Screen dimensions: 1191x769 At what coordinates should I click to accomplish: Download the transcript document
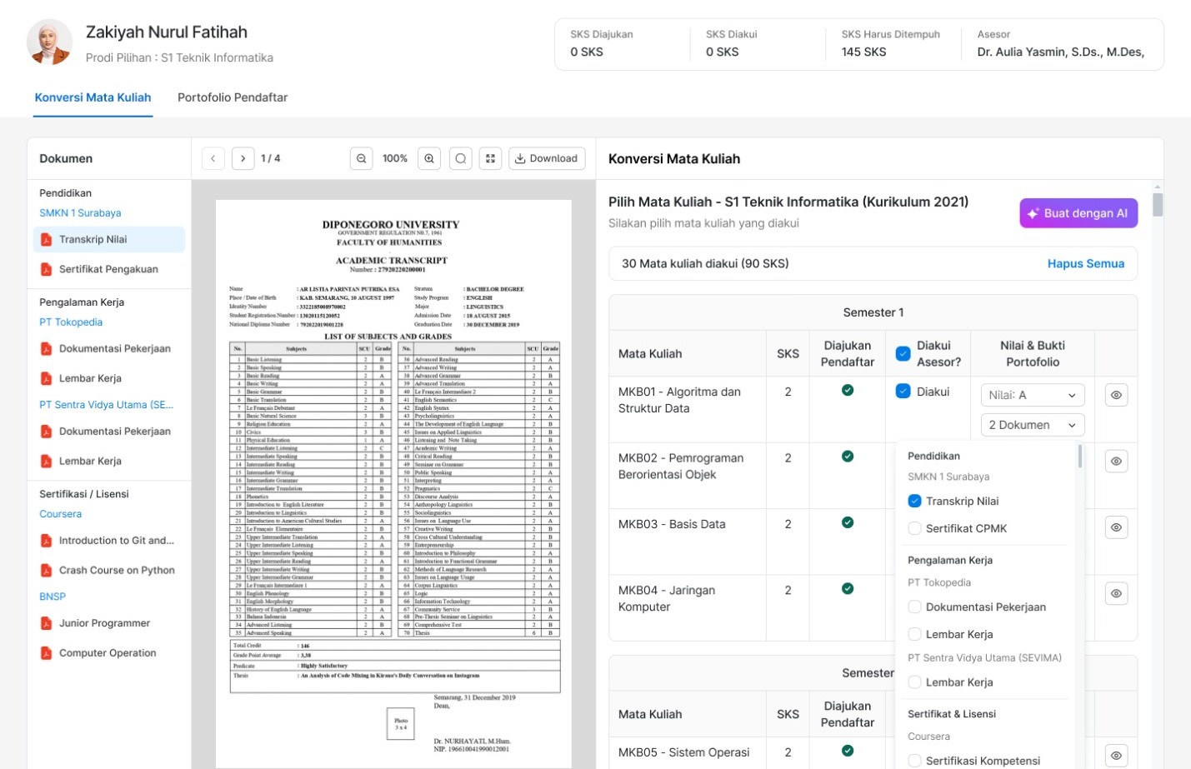coord(546,158)
